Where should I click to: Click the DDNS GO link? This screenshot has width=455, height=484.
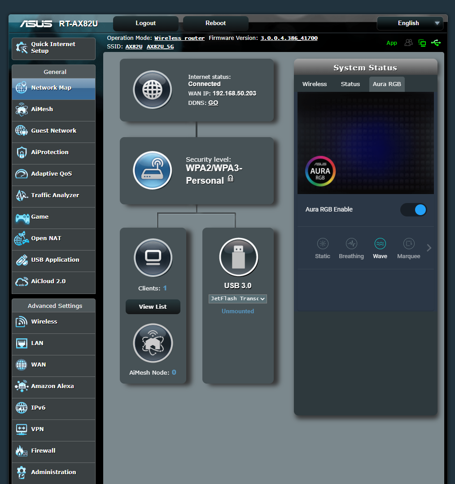click(213, 103)
